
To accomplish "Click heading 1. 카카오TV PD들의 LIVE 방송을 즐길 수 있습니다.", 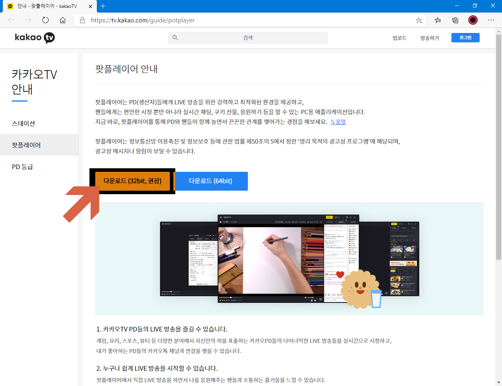I will (x=162, y=329).
